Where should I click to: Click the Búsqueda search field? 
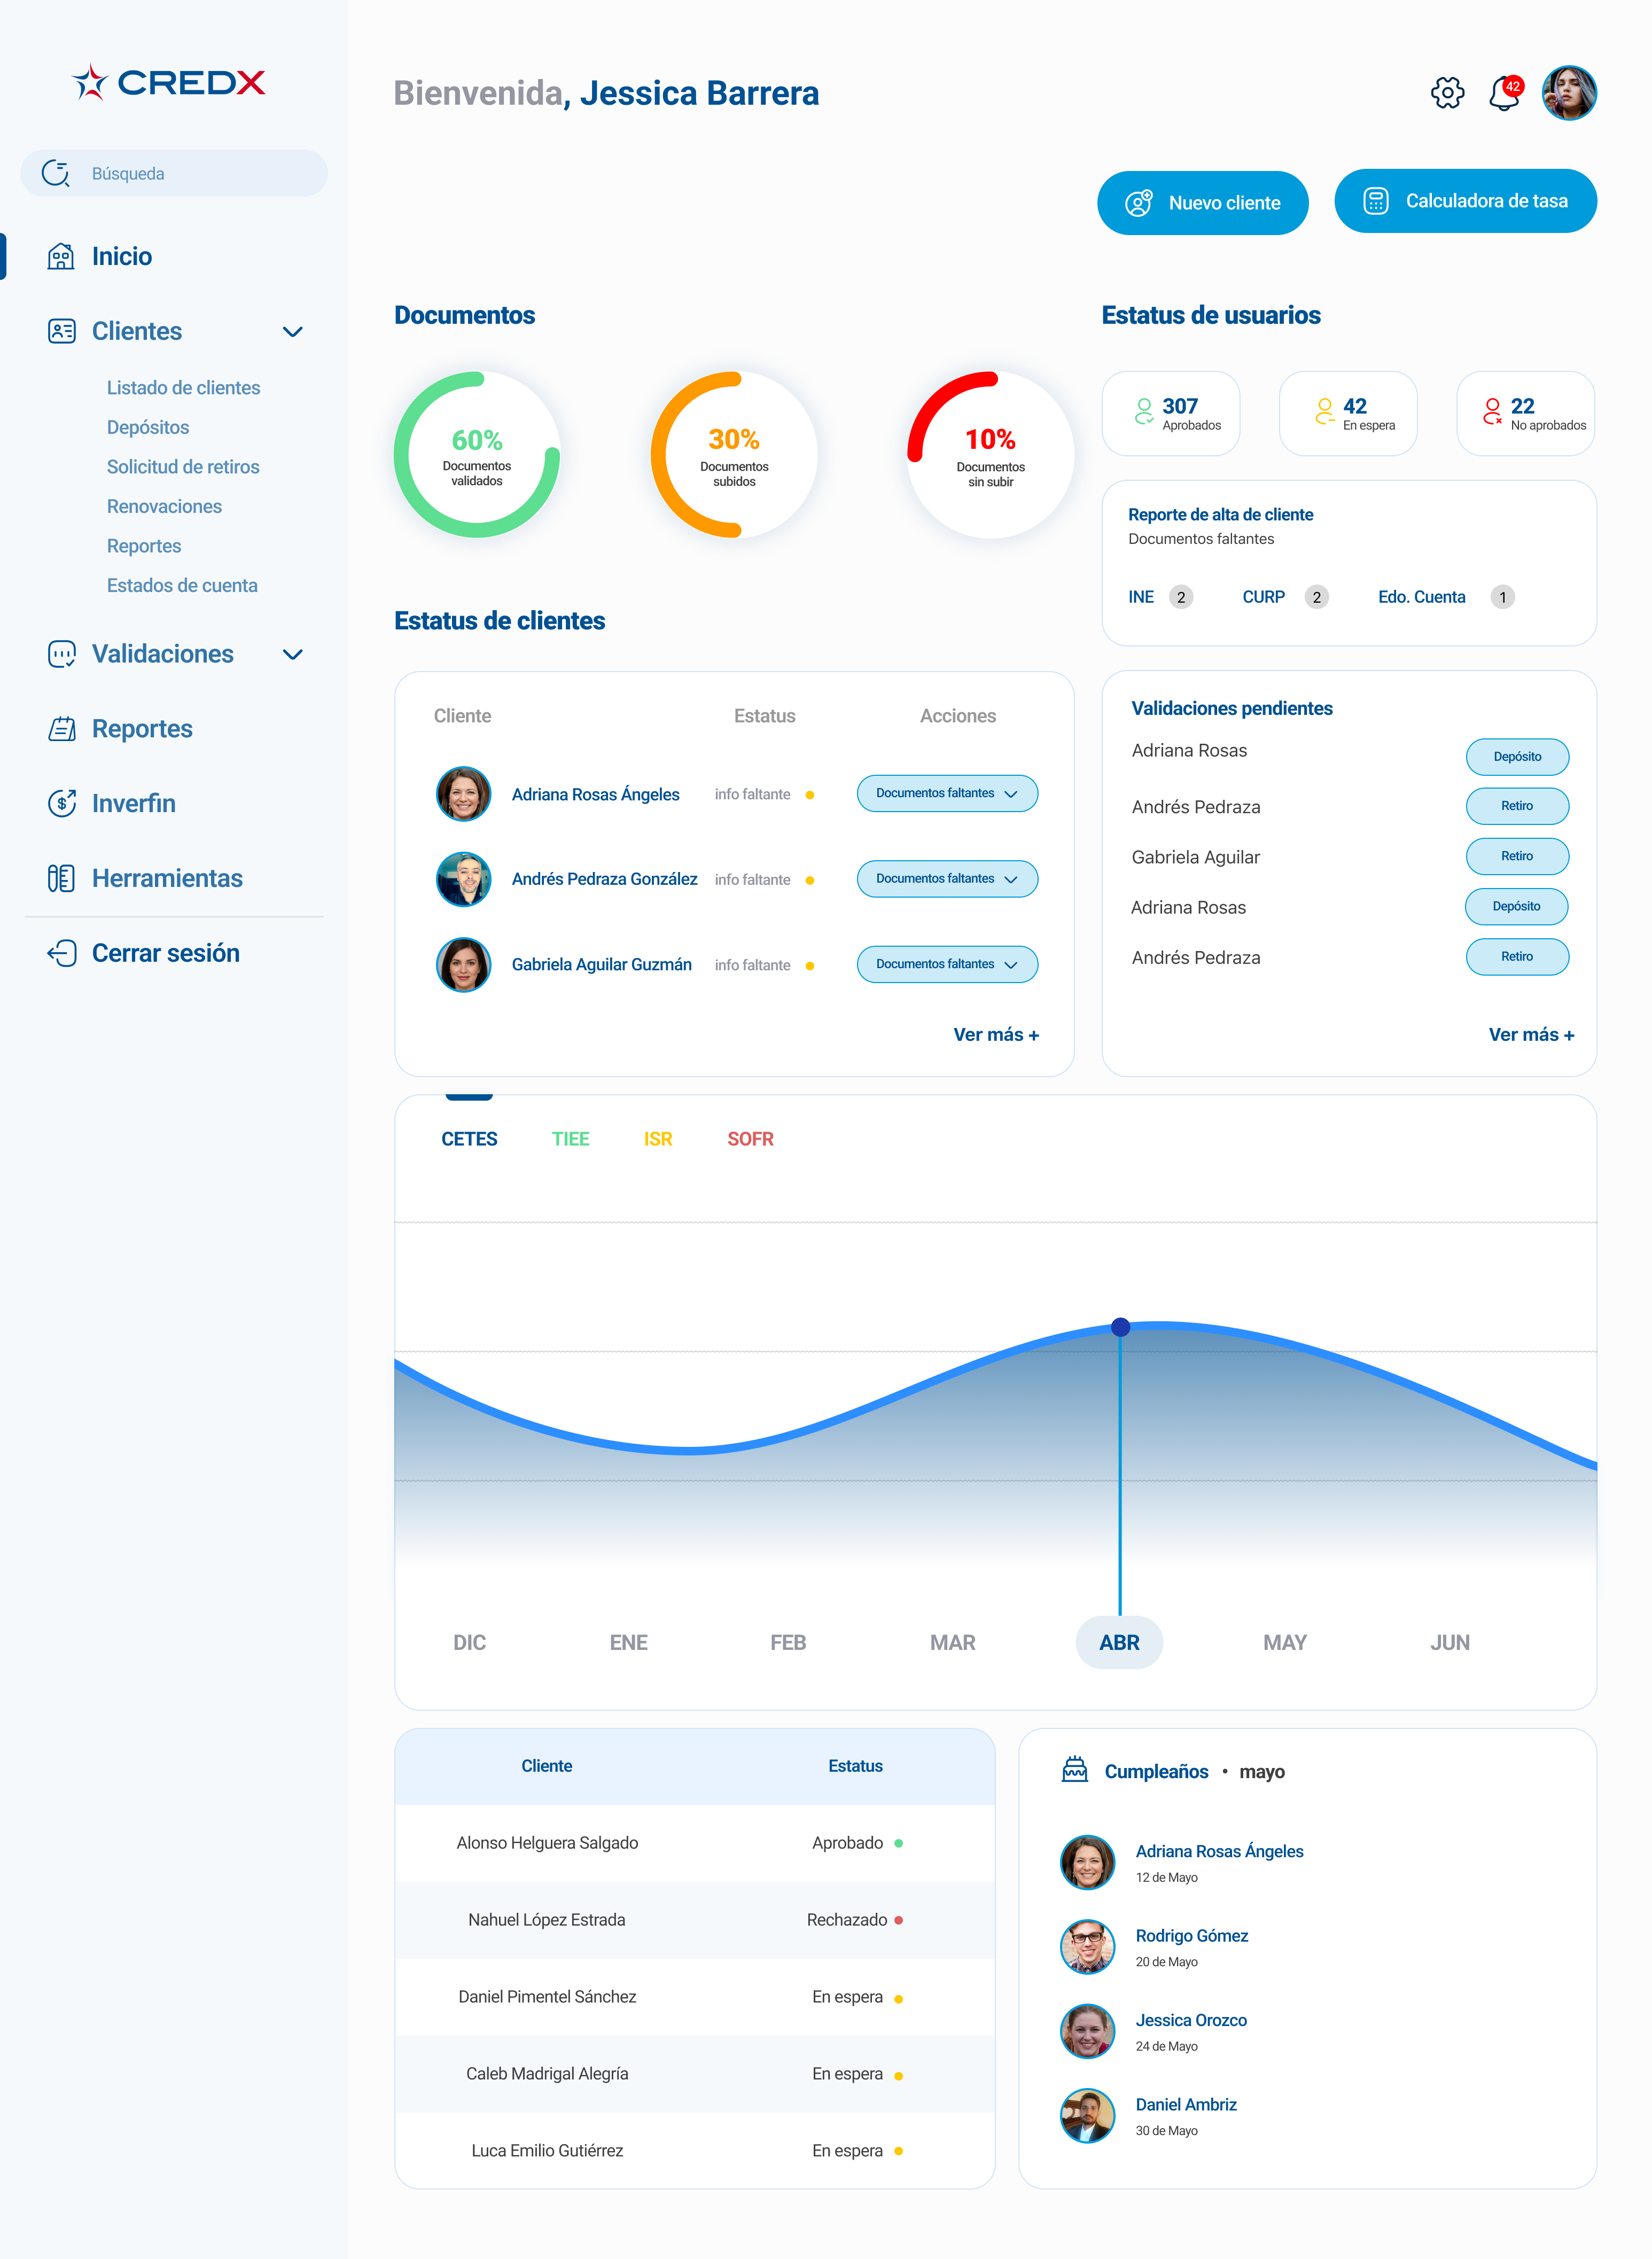click(175, 174)
